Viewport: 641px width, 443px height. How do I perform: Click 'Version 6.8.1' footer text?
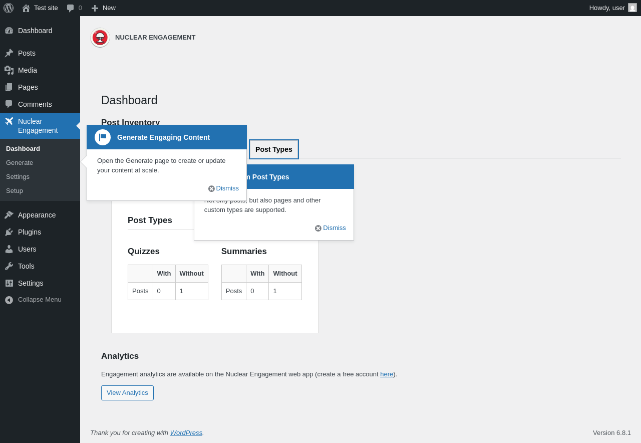coord(612,432)
